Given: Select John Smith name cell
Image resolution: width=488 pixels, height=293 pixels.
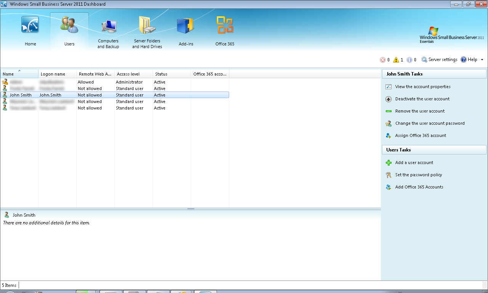Looking at the screenshot, I should click(21, 95).
